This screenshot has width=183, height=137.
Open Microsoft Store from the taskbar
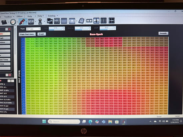tap(117, 122)
